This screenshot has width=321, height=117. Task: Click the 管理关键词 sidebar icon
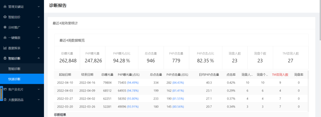click(x=5, y=7)
